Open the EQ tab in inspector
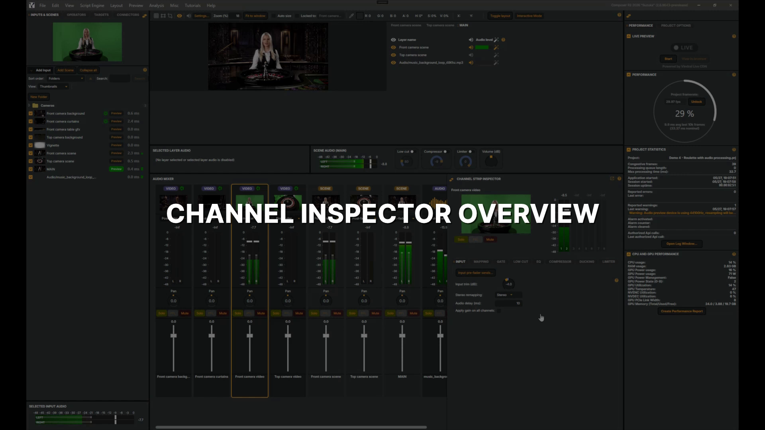The height and width of the screenshot is (430, 765). tap(539, 262)
